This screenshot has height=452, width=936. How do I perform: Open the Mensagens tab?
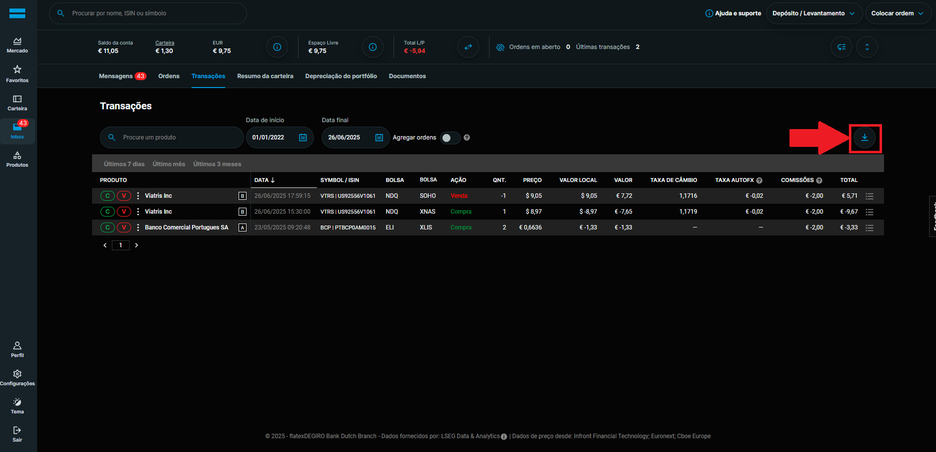coord(122,76)
